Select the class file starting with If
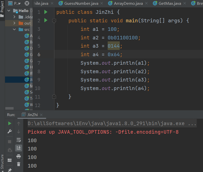 click(x=28, y=73)
